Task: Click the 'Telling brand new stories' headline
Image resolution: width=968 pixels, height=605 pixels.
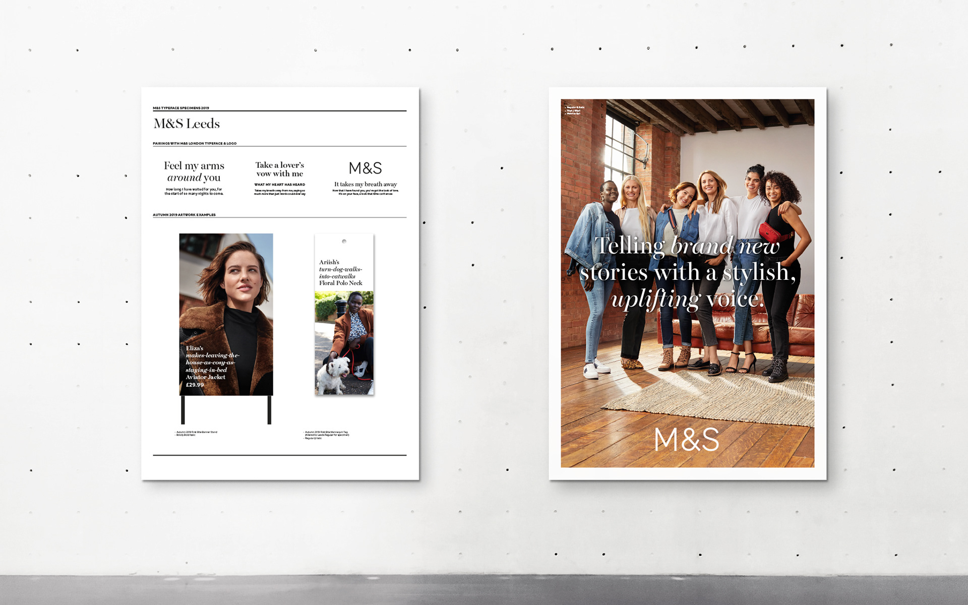Action: 688,272
